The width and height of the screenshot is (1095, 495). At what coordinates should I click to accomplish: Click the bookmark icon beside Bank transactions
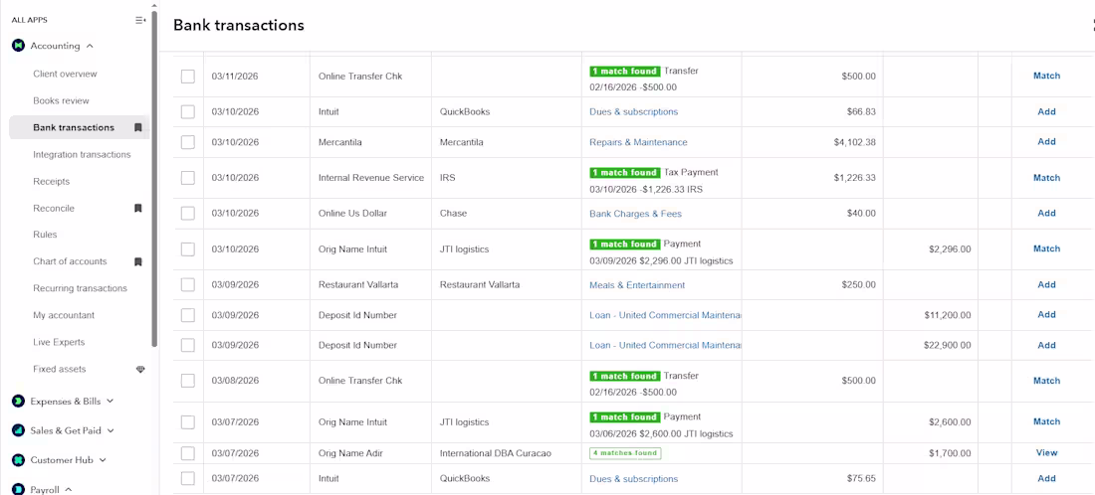click(138, 127)
